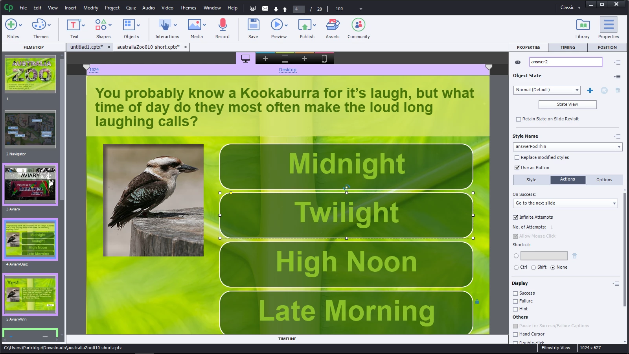Image resolution: width=629 pixels, height=354 pixels.
Task: Open the Assets panel icon
Action: [x=333, y=25]
